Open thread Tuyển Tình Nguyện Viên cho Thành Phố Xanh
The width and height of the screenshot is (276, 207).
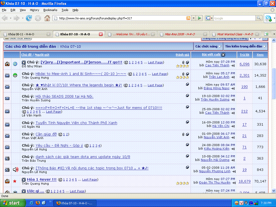[x=76, y=123]
